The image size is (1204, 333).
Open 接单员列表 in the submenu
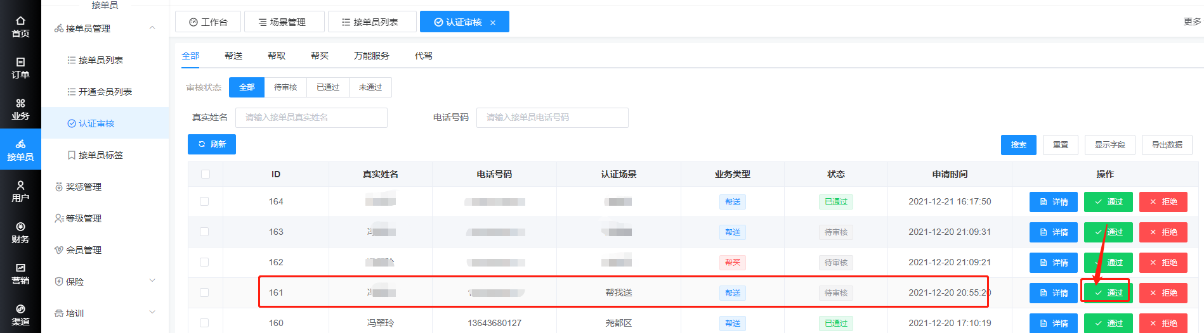click(x=100, y=60)
